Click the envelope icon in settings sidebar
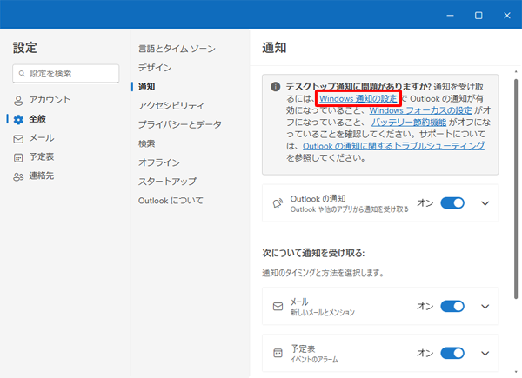 coord(18,139)
